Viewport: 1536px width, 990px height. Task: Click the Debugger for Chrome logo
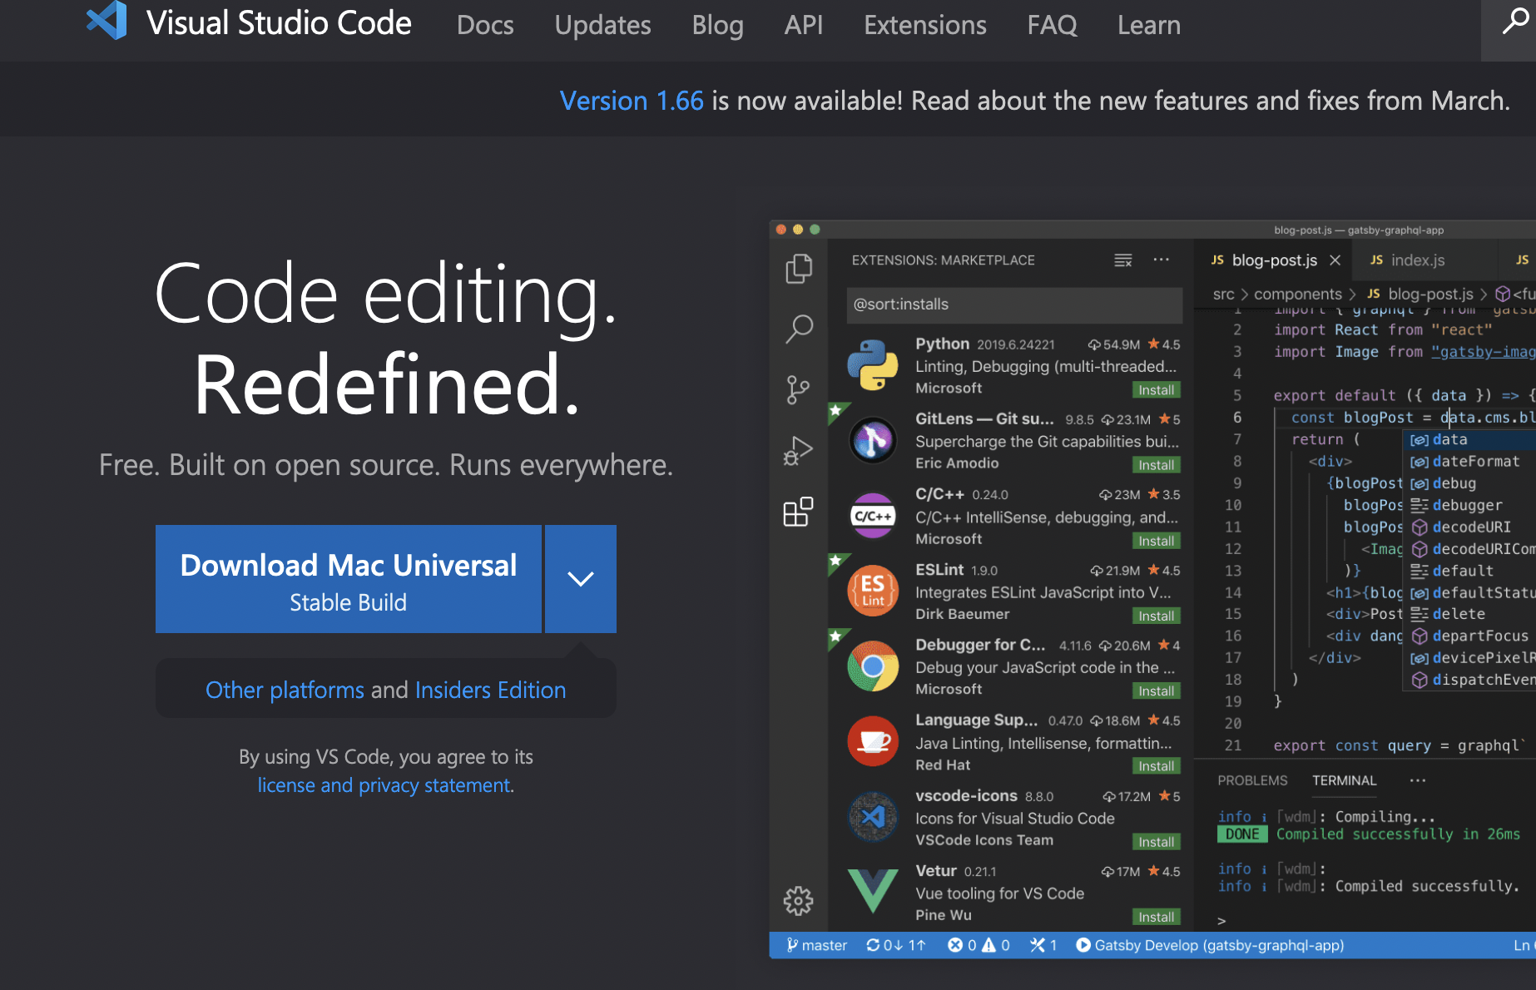point(873,666)
